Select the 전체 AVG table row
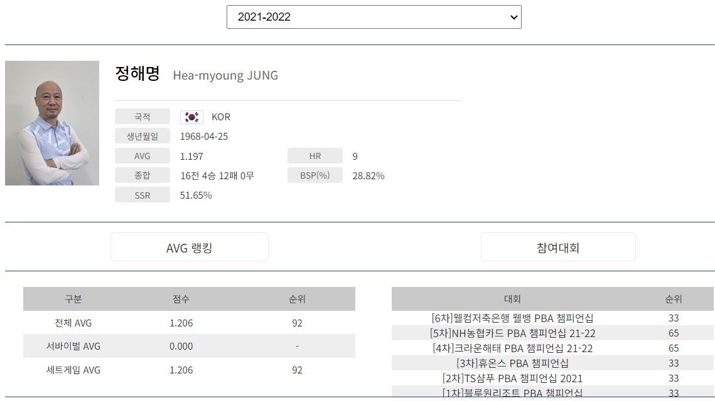The image size is (715, 401). [188, 323]
